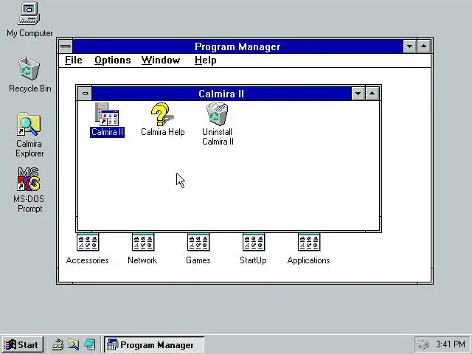Open the My Computer desktop icon
Image resolution: width=472 pixels, height=354 pixels.
[29, 18]
